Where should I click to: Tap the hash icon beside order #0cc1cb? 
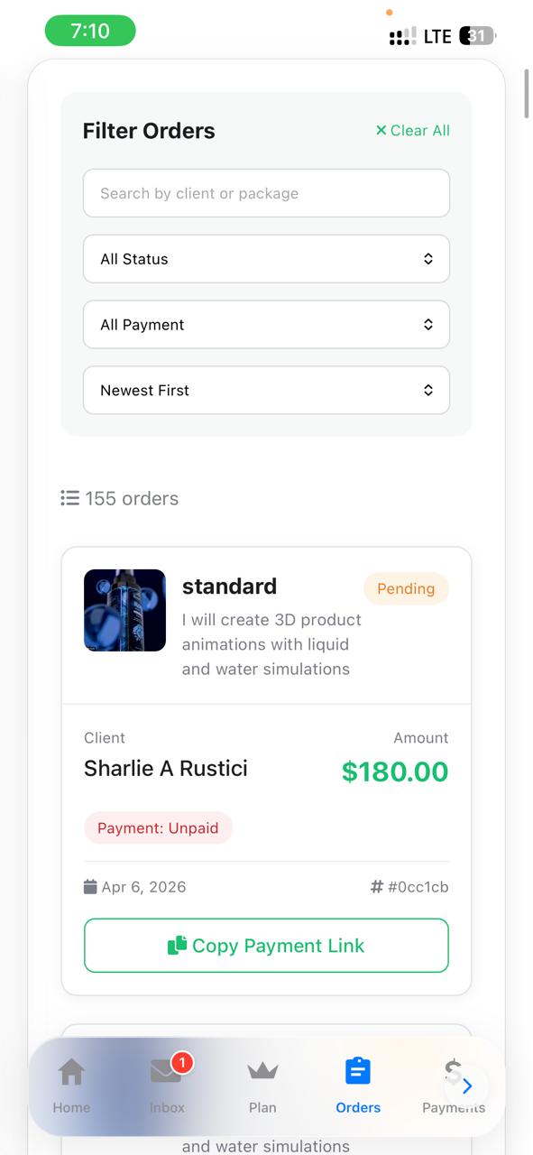[x=377, y=886]
